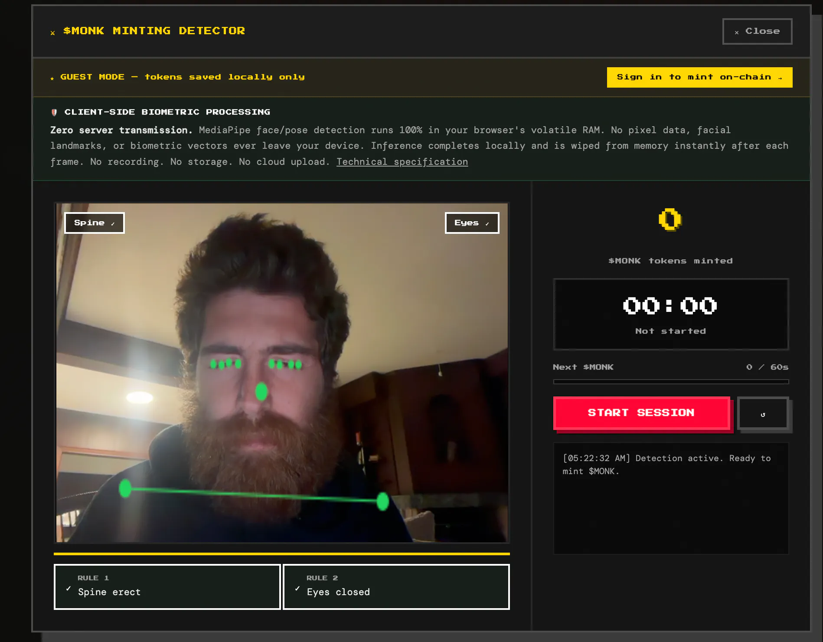This screenshot has width=823, height=642.
Task: Open the Technical specification link
Action: click(402, 162)
